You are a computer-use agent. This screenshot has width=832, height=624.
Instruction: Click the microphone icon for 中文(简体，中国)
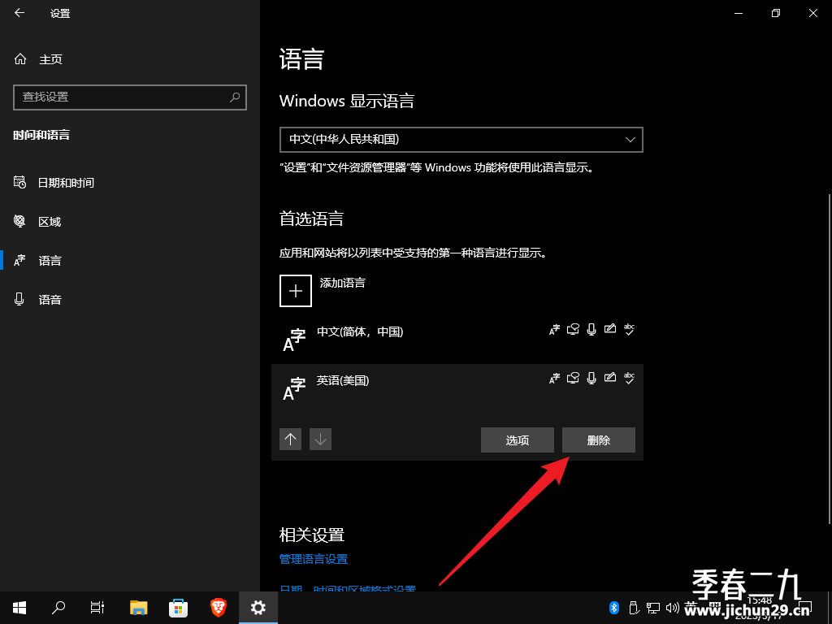[591, 330]
